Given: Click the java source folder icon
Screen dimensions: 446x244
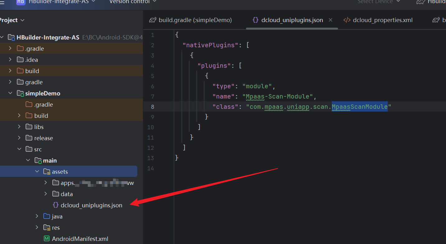Looking at the screenshot, I should pyautogui.click(x=47, y=216).
